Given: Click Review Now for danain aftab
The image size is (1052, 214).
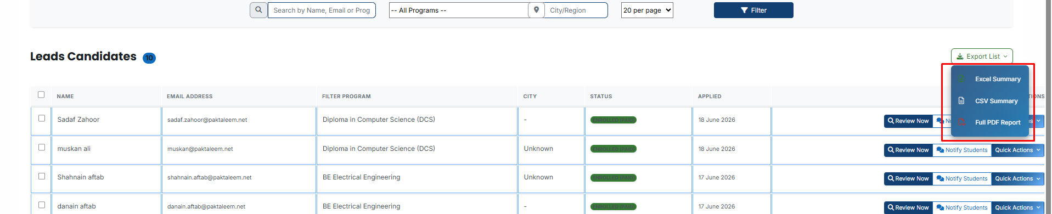Looking at the screenshot, I should pyautogui.click(x=908, y=207).
